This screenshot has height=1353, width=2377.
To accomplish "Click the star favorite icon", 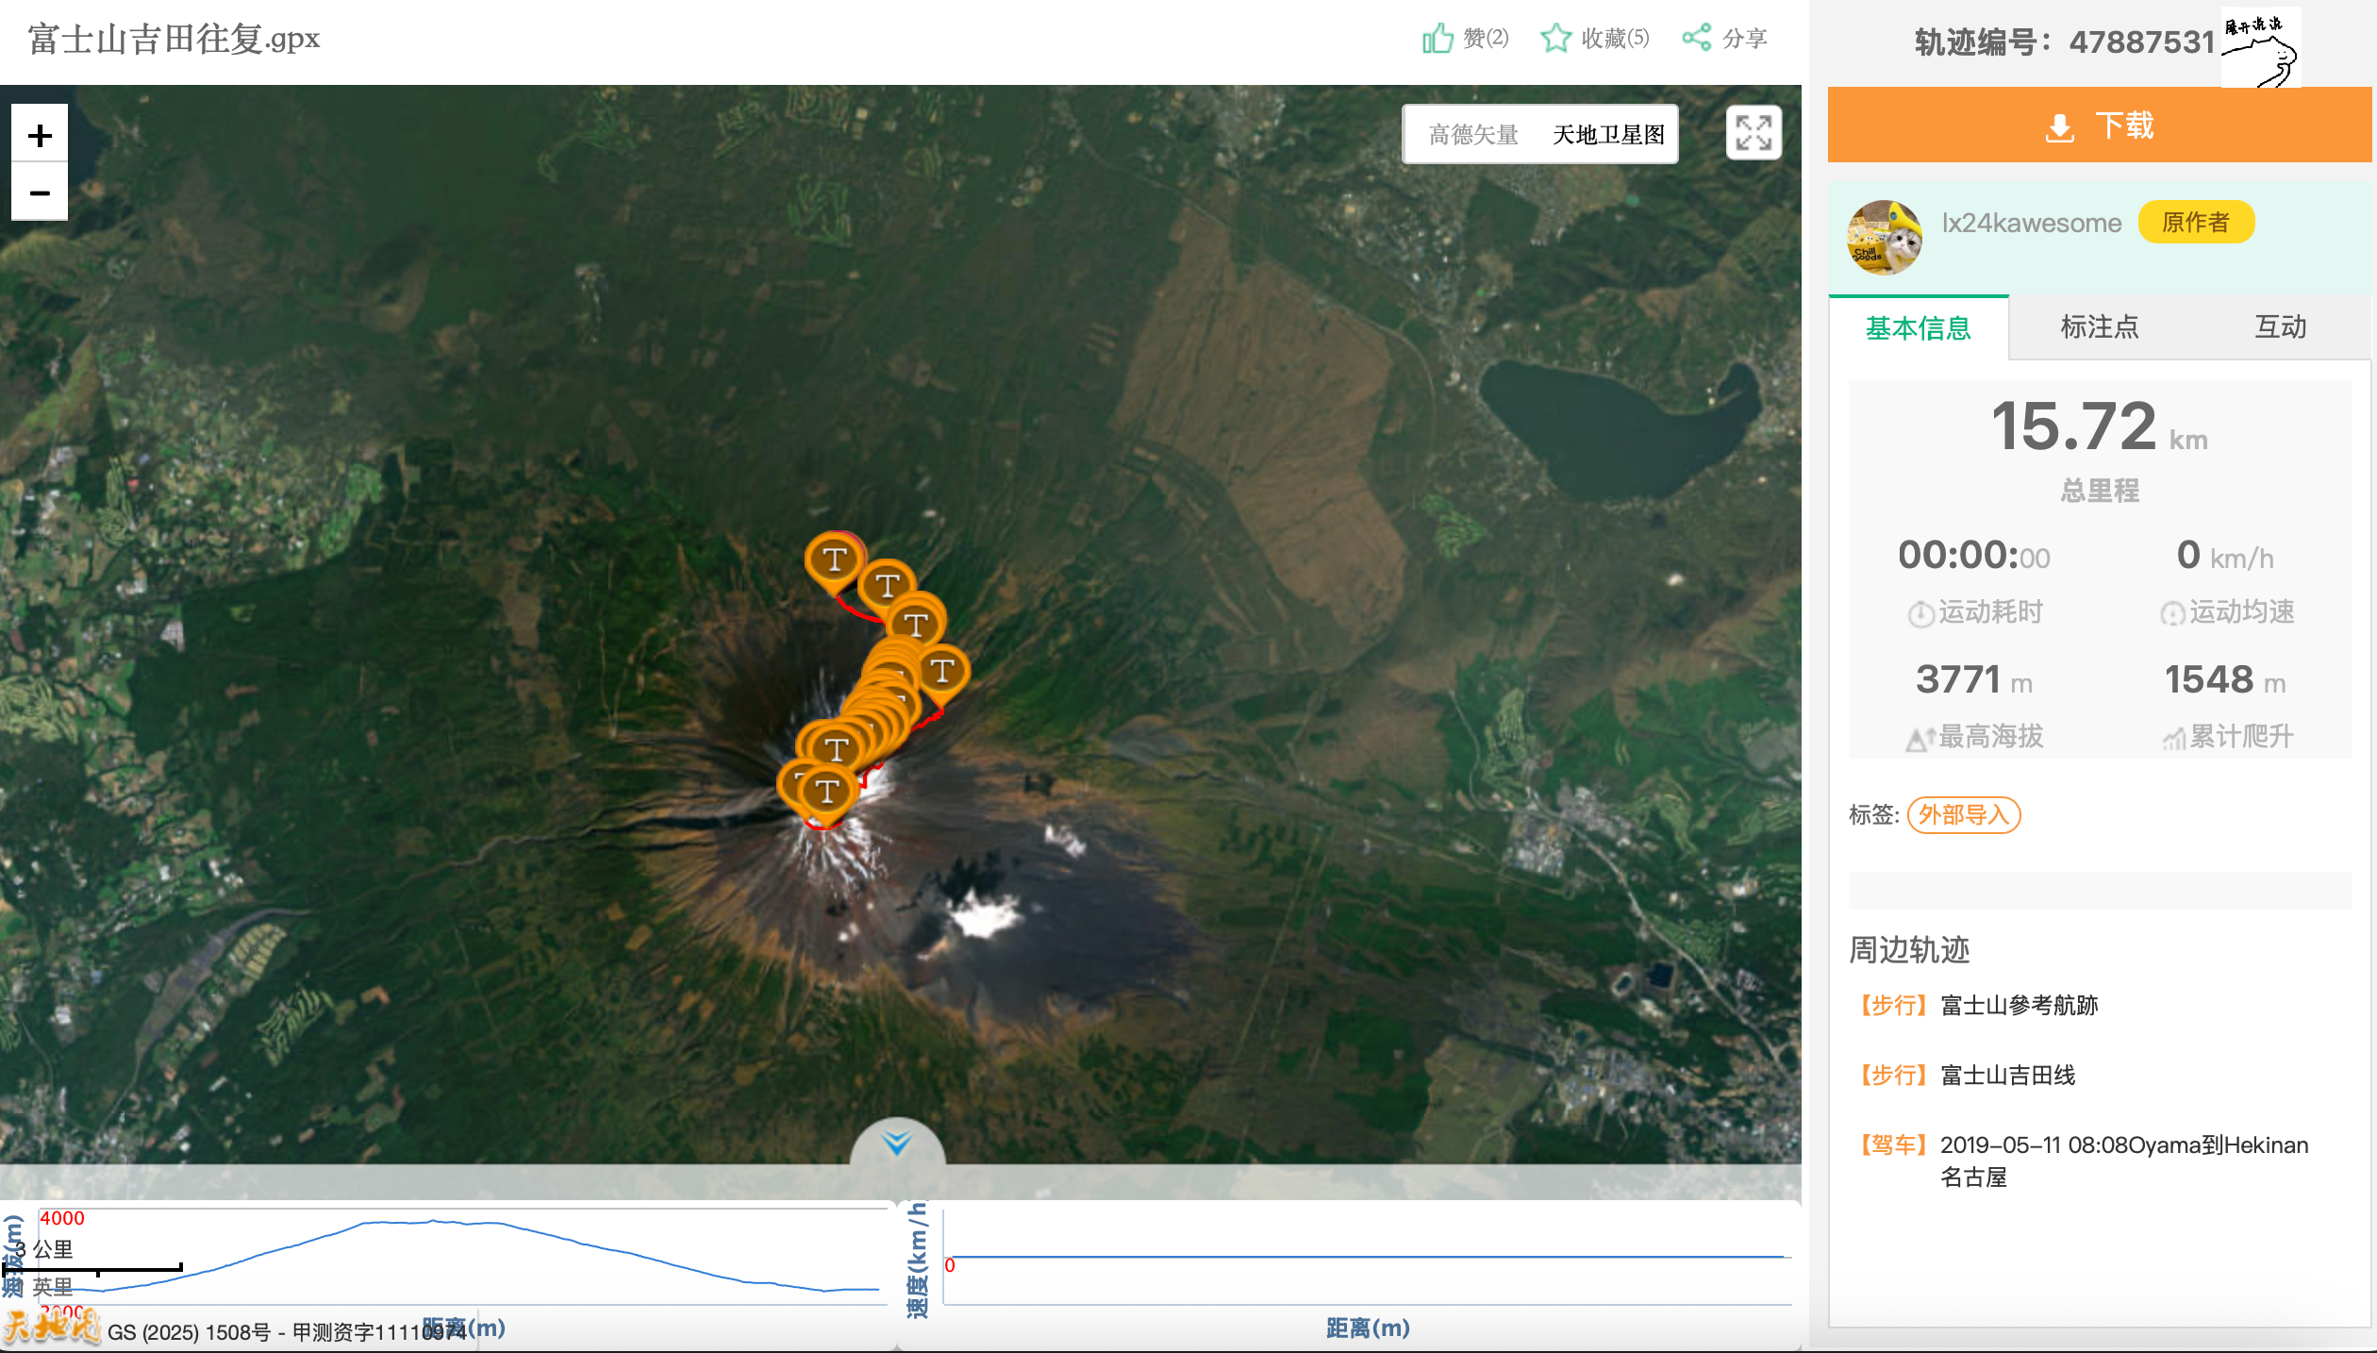I will click(1555, 39).
